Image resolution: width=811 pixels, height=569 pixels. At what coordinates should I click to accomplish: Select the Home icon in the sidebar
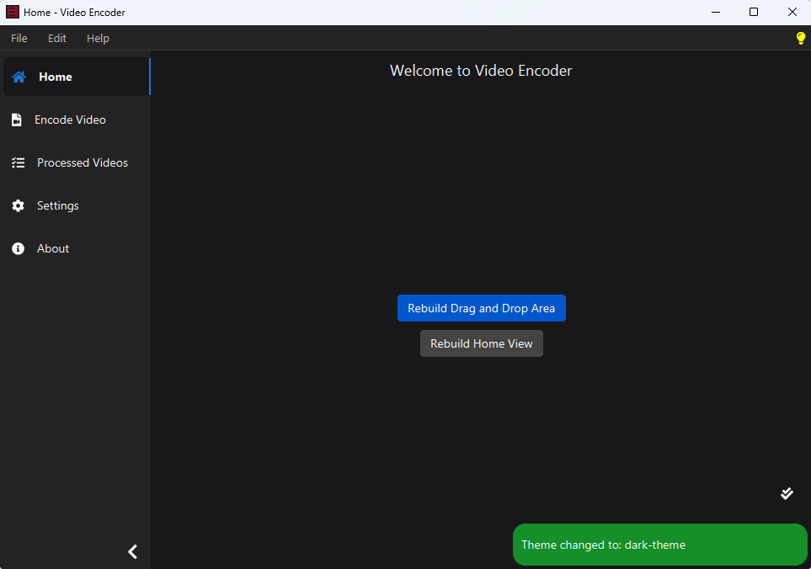[x=18, y=76]
